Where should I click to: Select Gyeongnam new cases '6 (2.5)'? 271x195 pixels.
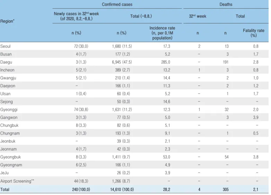point(81,165)
